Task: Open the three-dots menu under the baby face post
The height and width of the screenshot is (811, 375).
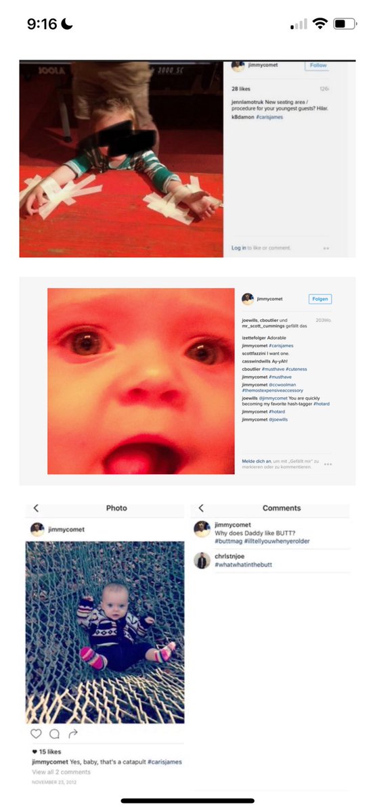Action: tap(328, 464)
